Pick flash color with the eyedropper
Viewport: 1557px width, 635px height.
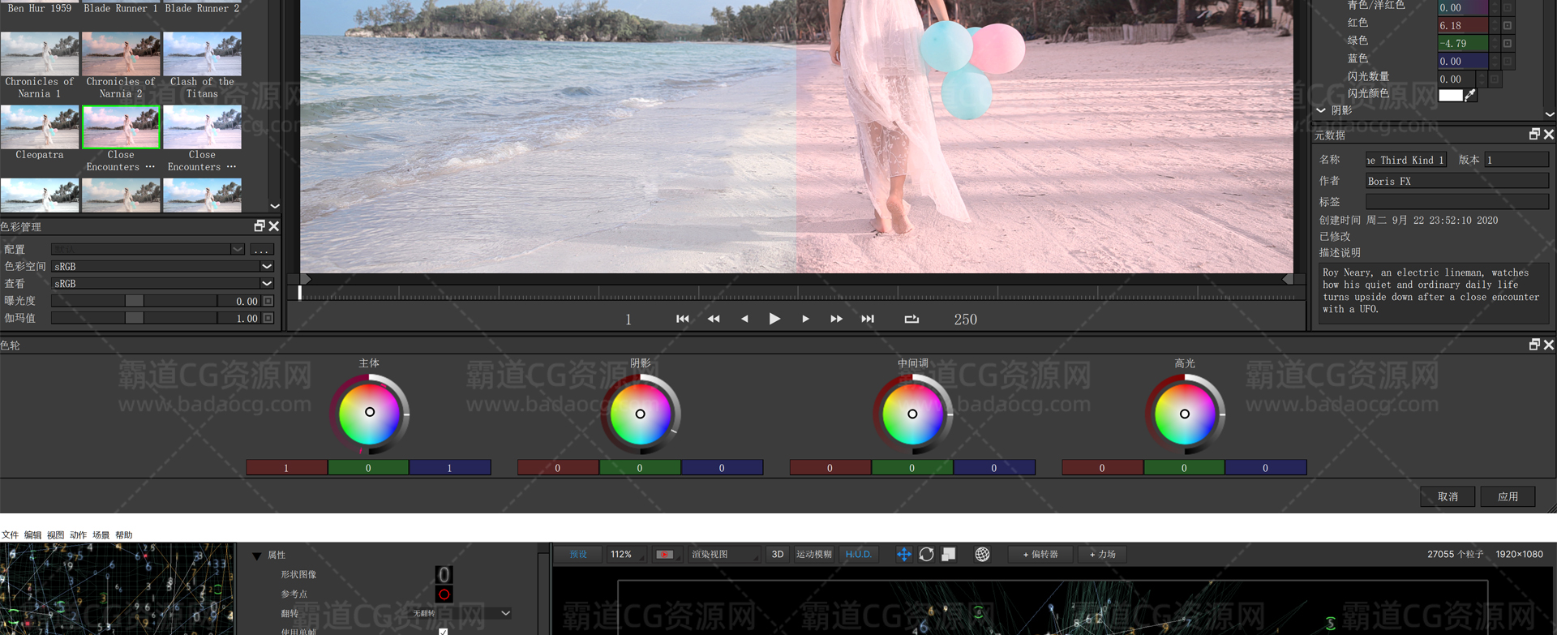point(1470,95)
